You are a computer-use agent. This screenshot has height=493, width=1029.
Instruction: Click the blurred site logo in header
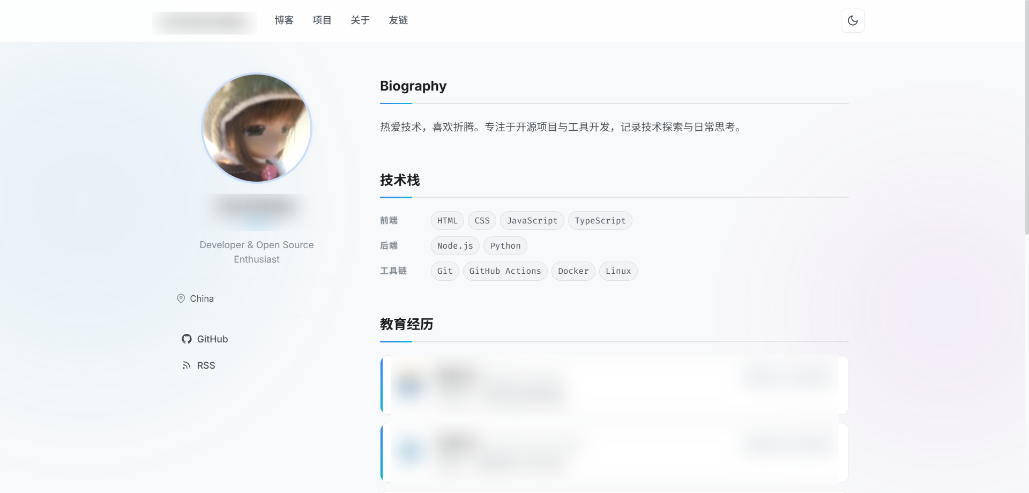click(204, 23)
